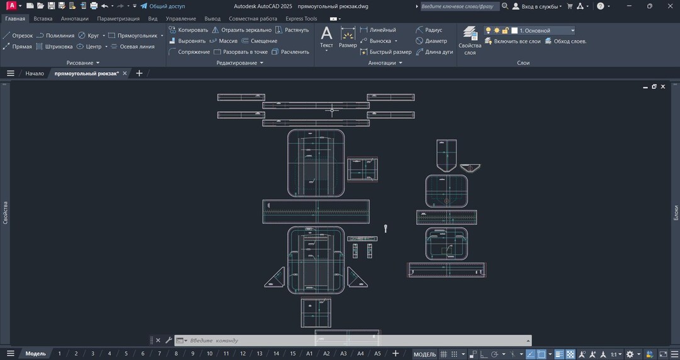The width and height of the screenshot is (680, 360).
Task: Toggle lineweight display in status bar
Action: click(x=560, y=354)
